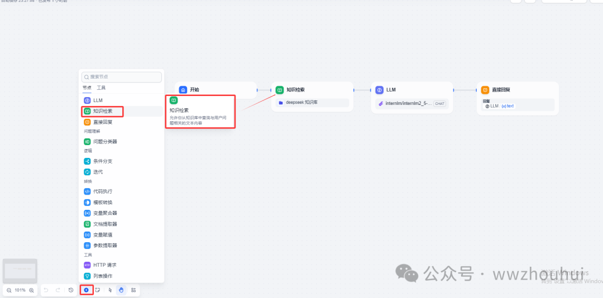Open the 101% zoom level menu
The width and height of the screenshot is (603, 298).
(x=20, y=290)
